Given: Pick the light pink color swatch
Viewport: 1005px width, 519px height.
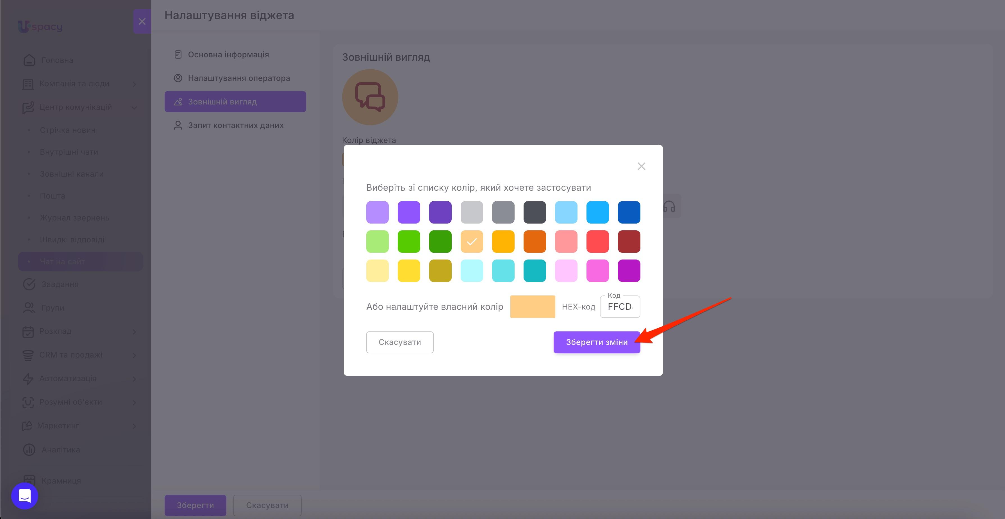Looking at the screenshot, I should [x=566, y=271].
